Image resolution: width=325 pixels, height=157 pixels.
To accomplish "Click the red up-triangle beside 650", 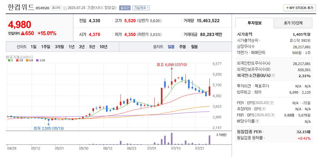I will (23, 33).
